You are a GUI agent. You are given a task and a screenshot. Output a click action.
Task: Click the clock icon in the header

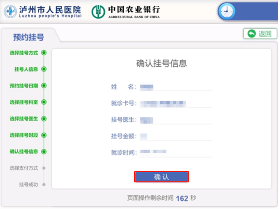[226, 11]
